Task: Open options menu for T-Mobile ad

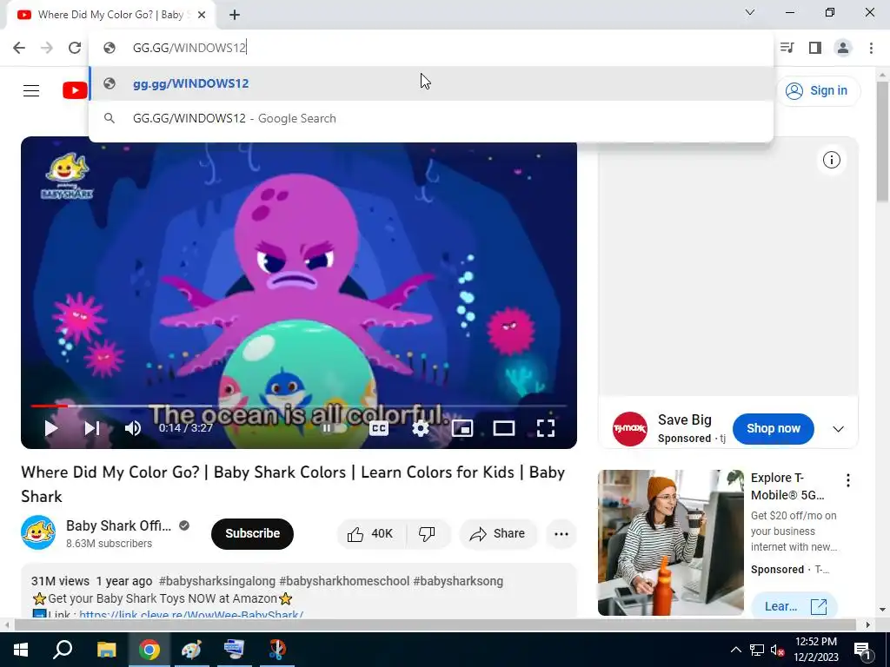Action: coord(848,480)
